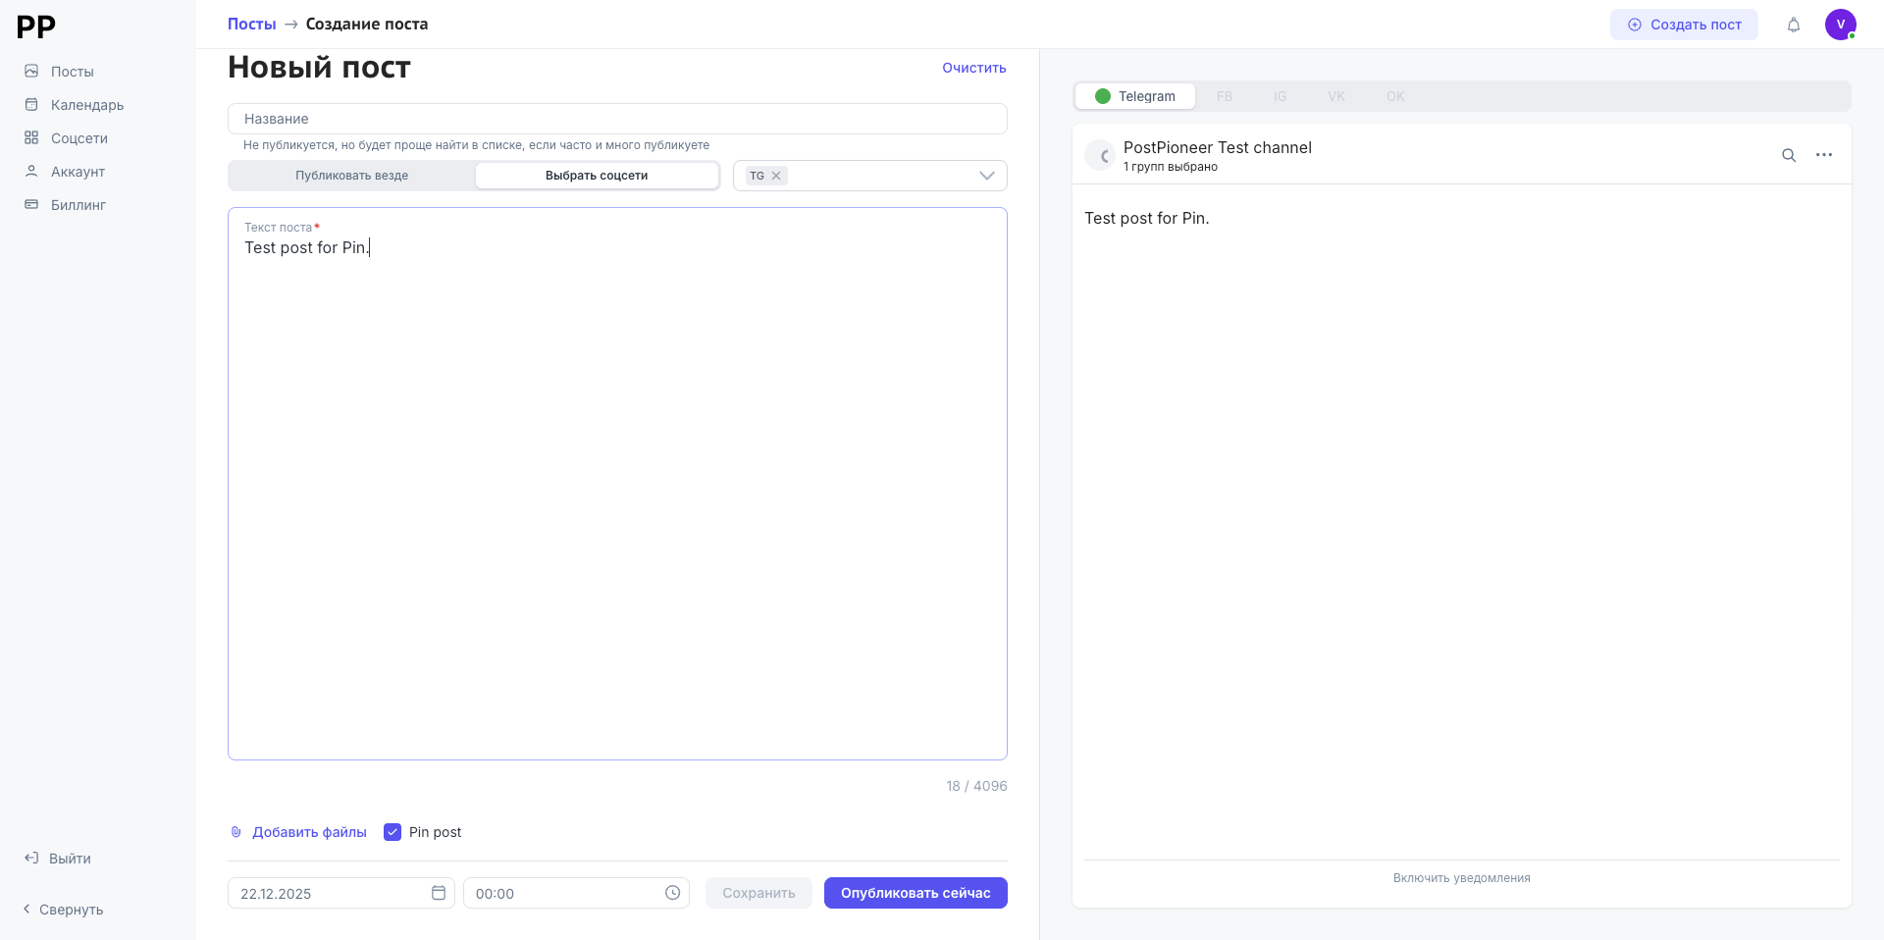Switch to Публиковать везде option
This screenshot has width=1884, height=940.
click(x=351, y=176)
